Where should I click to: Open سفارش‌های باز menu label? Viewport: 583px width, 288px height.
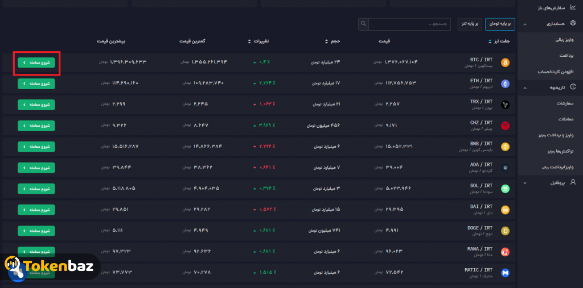click(551, 8)
